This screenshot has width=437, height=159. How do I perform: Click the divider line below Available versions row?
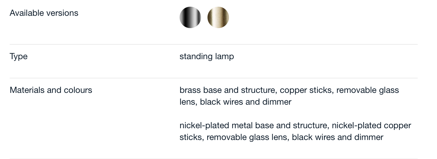point(213,44)
